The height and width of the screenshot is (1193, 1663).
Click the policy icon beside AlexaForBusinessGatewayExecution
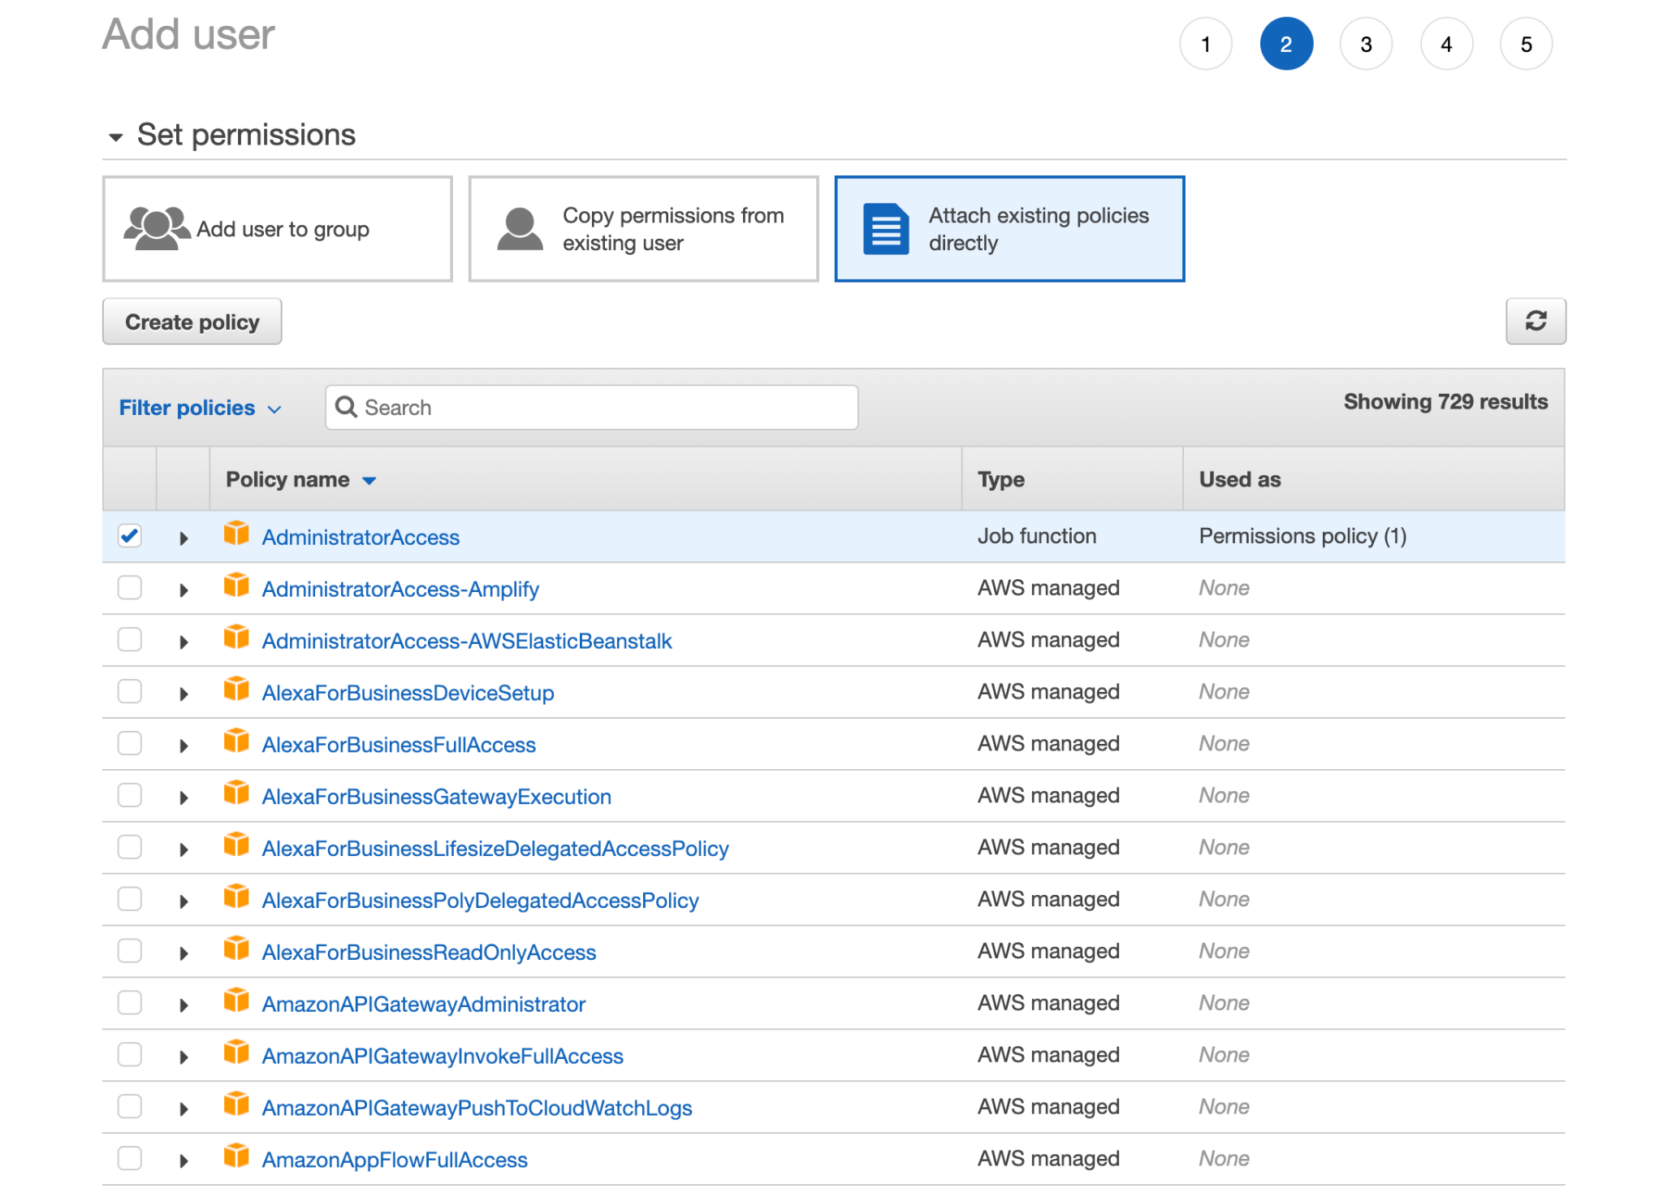(236, 793)
